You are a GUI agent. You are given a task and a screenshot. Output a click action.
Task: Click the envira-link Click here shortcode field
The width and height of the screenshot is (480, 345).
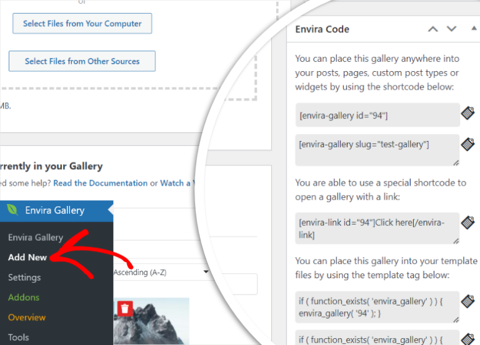click(377, 228)
